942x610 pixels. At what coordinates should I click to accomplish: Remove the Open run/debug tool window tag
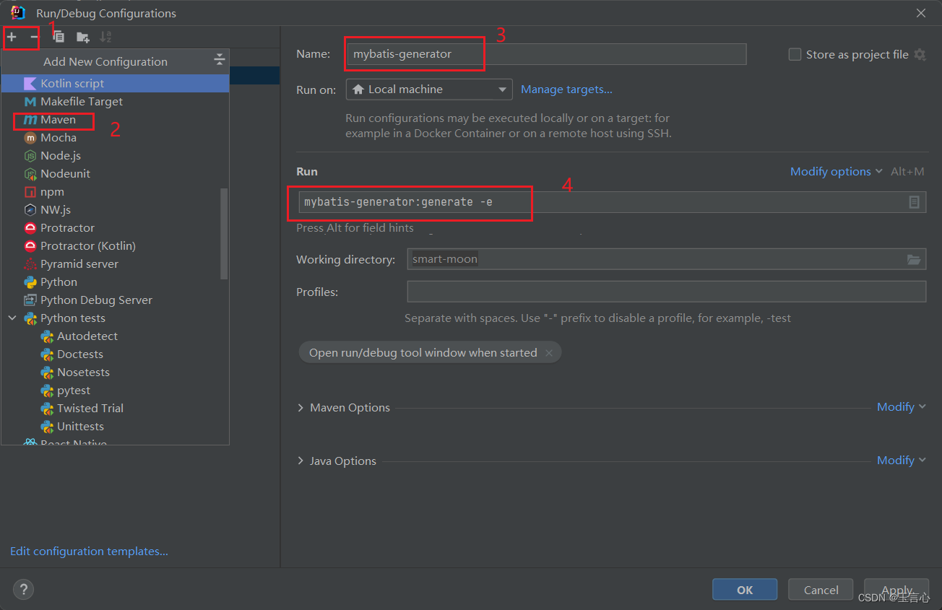pyautogui.click(x=549, y=353)
